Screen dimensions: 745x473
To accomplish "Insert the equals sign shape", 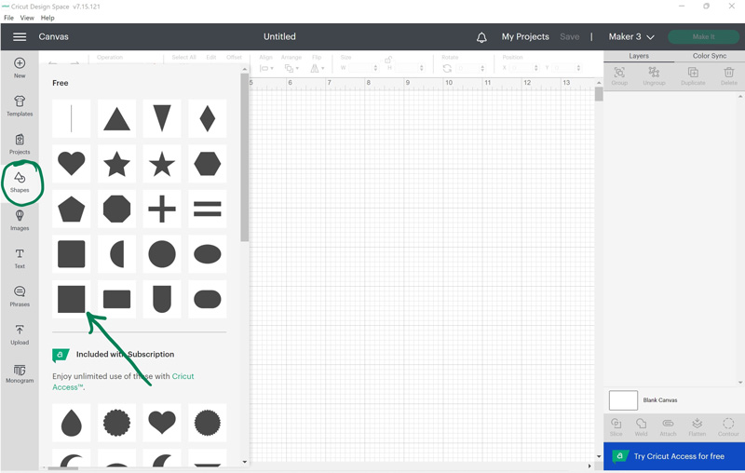I will 207,209.
